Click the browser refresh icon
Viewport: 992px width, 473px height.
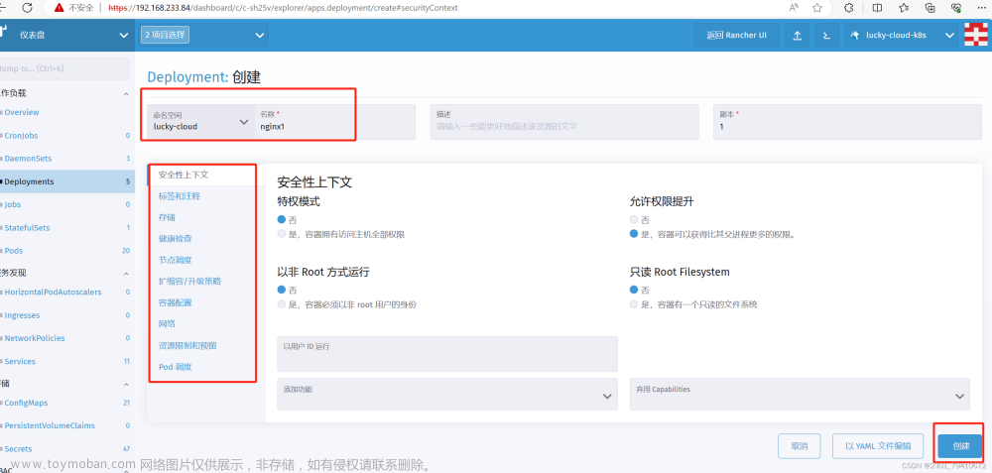click(27, 8)
